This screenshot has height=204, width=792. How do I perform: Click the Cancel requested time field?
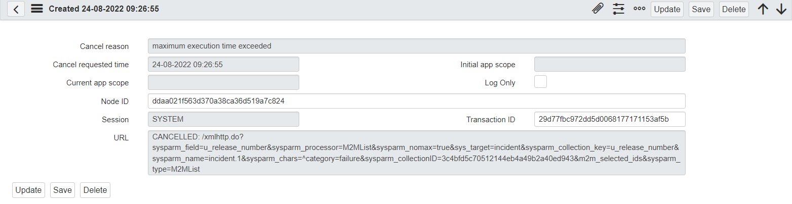[x=223, y=64]
